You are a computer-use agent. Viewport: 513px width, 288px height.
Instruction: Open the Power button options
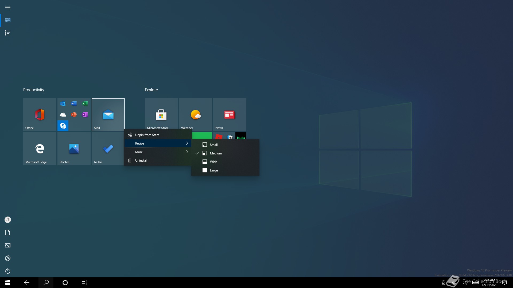[x=8, y=271]
